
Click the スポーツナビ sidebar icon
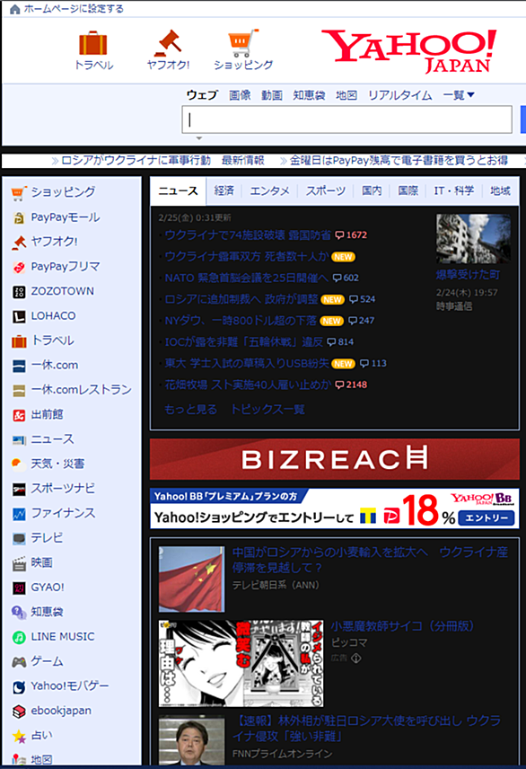tap(19, 489)
